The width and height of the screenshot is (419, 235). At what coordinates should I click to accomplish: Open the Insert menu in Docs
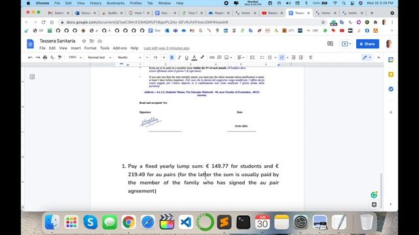tap(76, 48)
